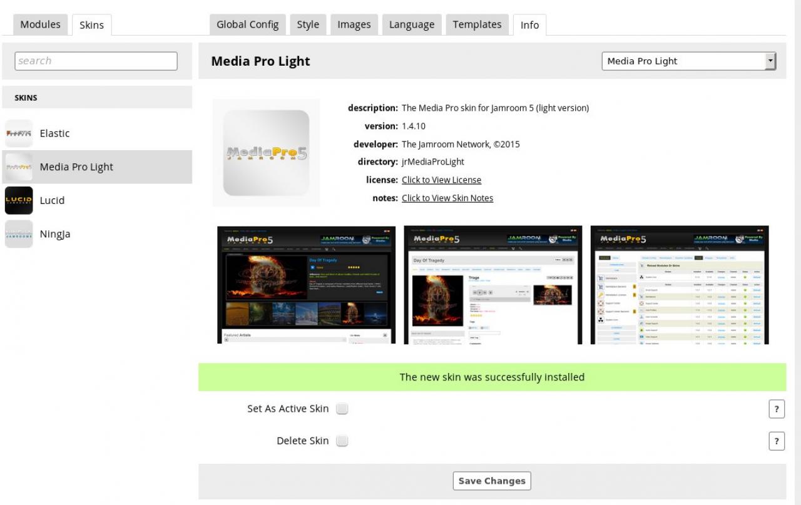Select NingJa in the skins list

(97, 234)
